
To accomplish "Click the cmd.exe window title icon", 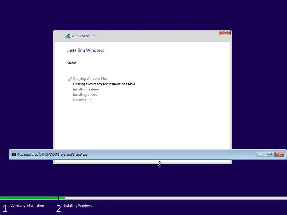I will (x=14, y=155).
